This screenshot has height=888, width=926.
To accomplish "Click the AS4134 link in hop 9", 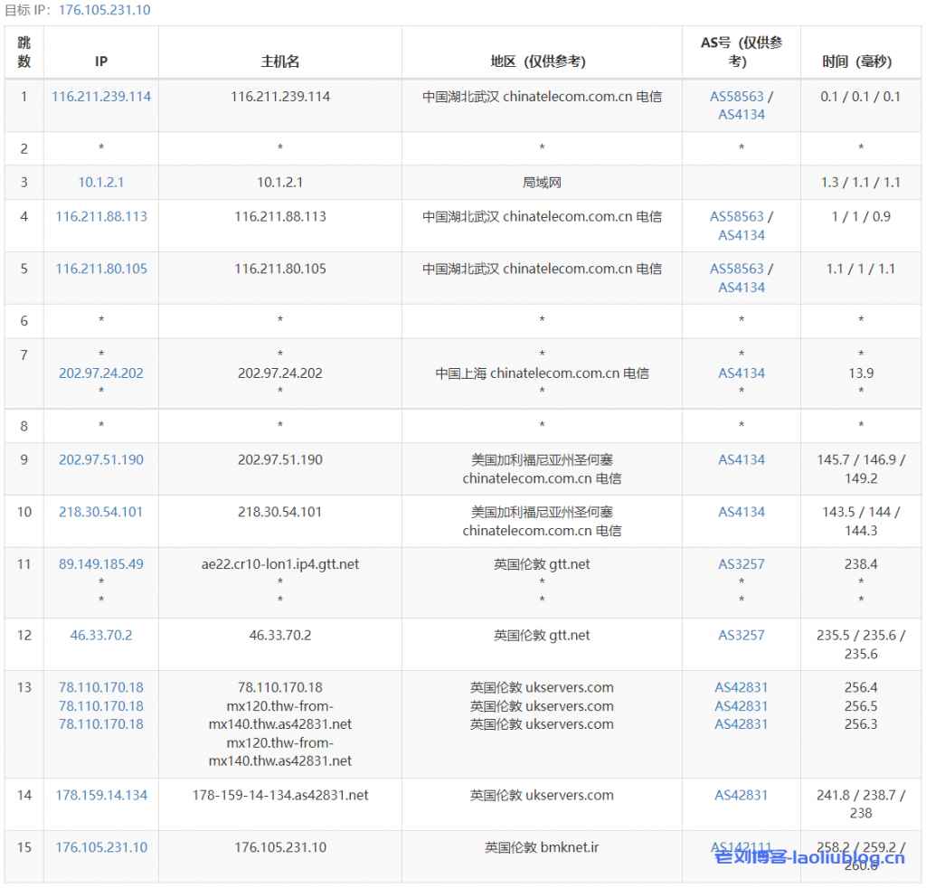I will click(x=742, y=459).
